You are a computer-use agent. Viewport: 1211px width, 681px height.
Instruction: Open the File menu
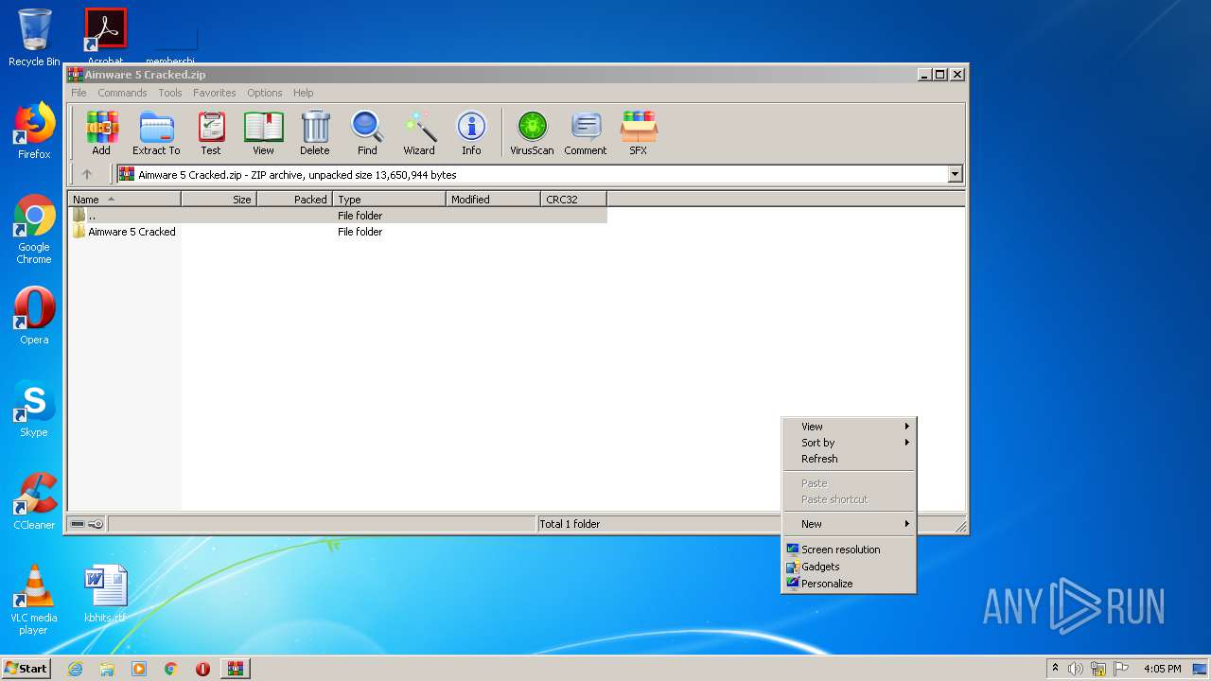click(x=79, y=93)
